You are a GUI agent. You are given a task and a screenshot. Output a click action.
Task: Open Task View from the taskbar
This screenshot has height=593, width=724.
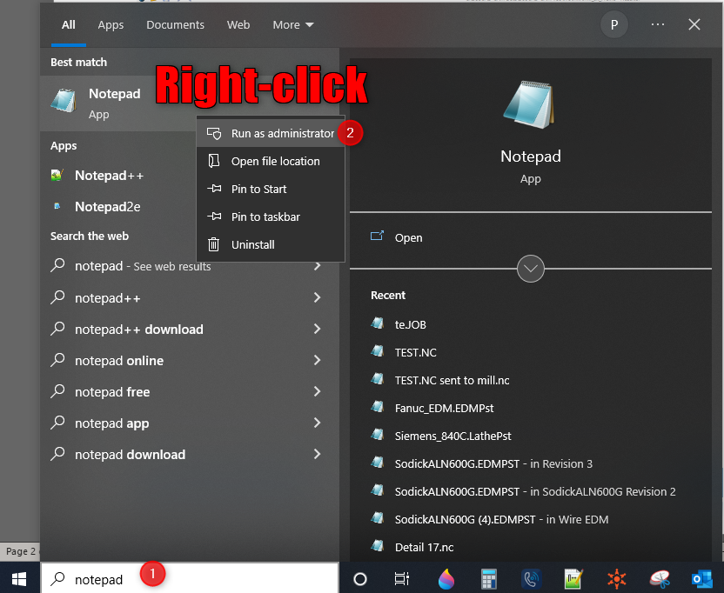401,579
